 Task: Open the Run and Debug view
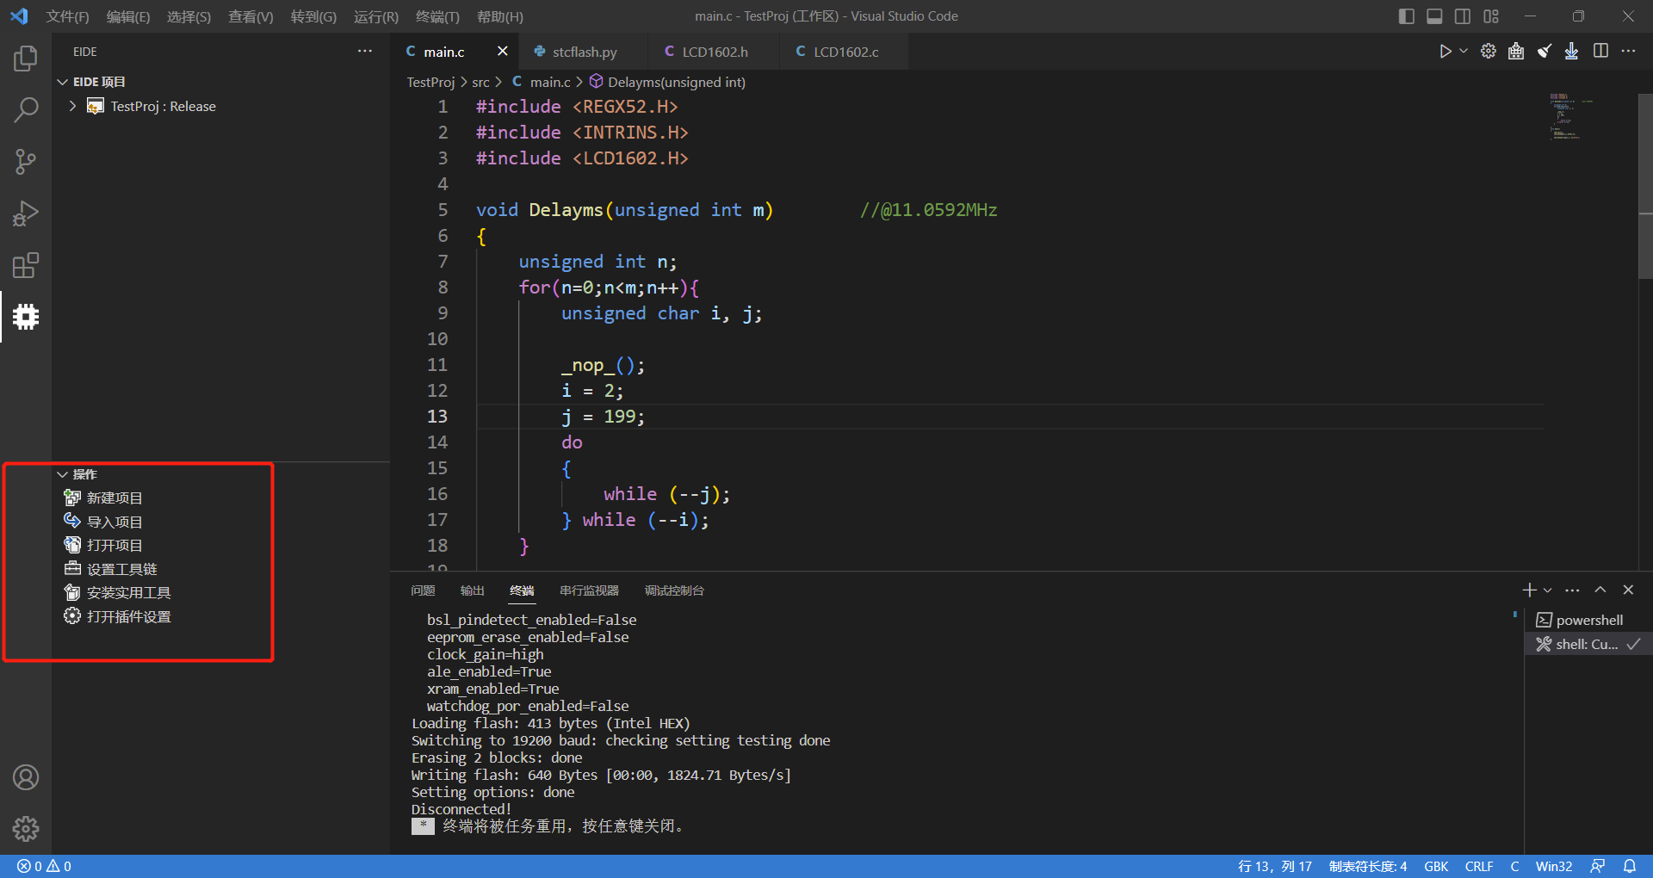[x=26, y=213]
